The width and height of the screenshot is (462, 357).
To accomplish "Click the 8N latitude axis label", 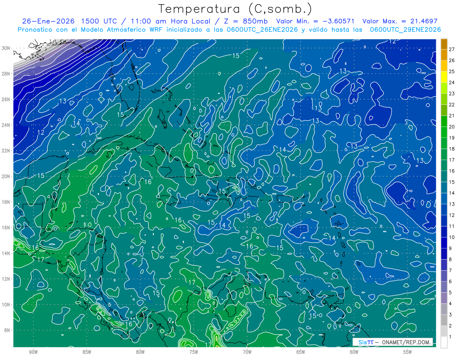I will (x=8, y=330).
